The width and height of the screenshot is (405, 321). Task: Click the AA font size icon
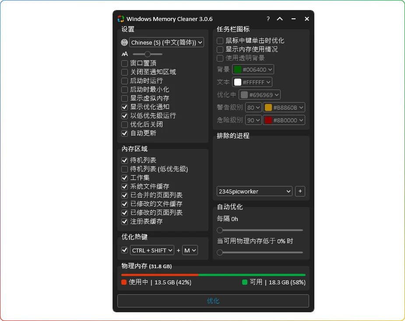tap(125, 54)
